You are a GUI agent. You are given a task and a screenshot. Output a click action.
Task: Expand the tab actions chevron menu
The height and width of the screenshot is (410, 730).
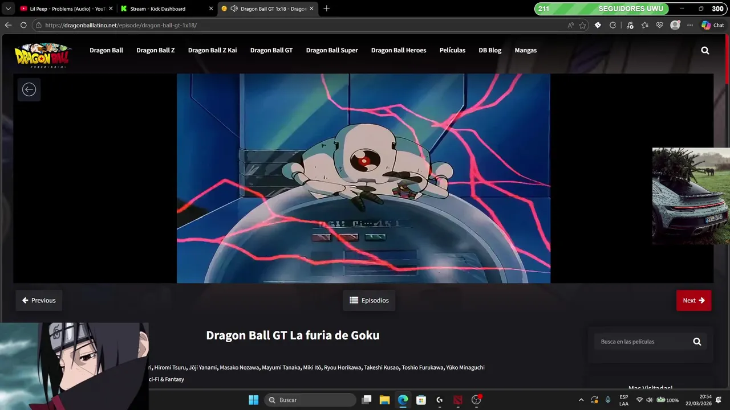coord(8,9)
